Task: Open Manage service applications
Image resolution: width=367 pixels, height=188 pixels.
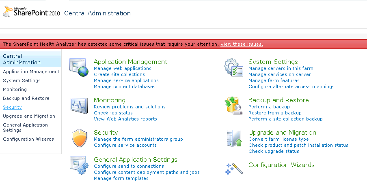Action: click(126, 80)
